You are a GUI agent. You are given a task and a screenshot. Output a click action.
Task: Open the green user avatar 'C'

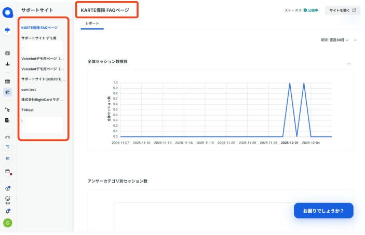pyautogui.click(x=8, y=223)
